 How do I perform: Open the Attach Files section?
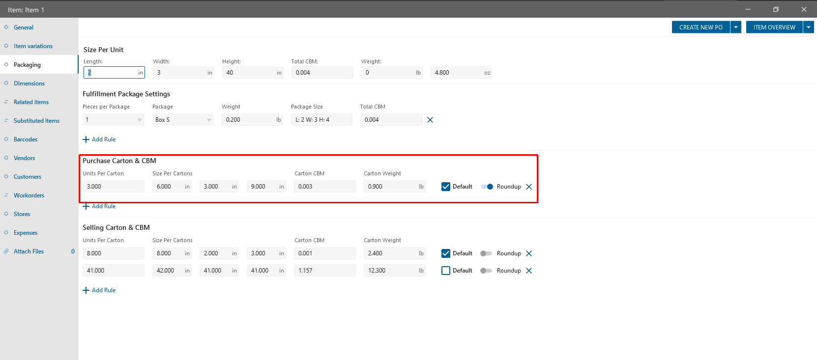pyautogui.click(x=29, y=251)
